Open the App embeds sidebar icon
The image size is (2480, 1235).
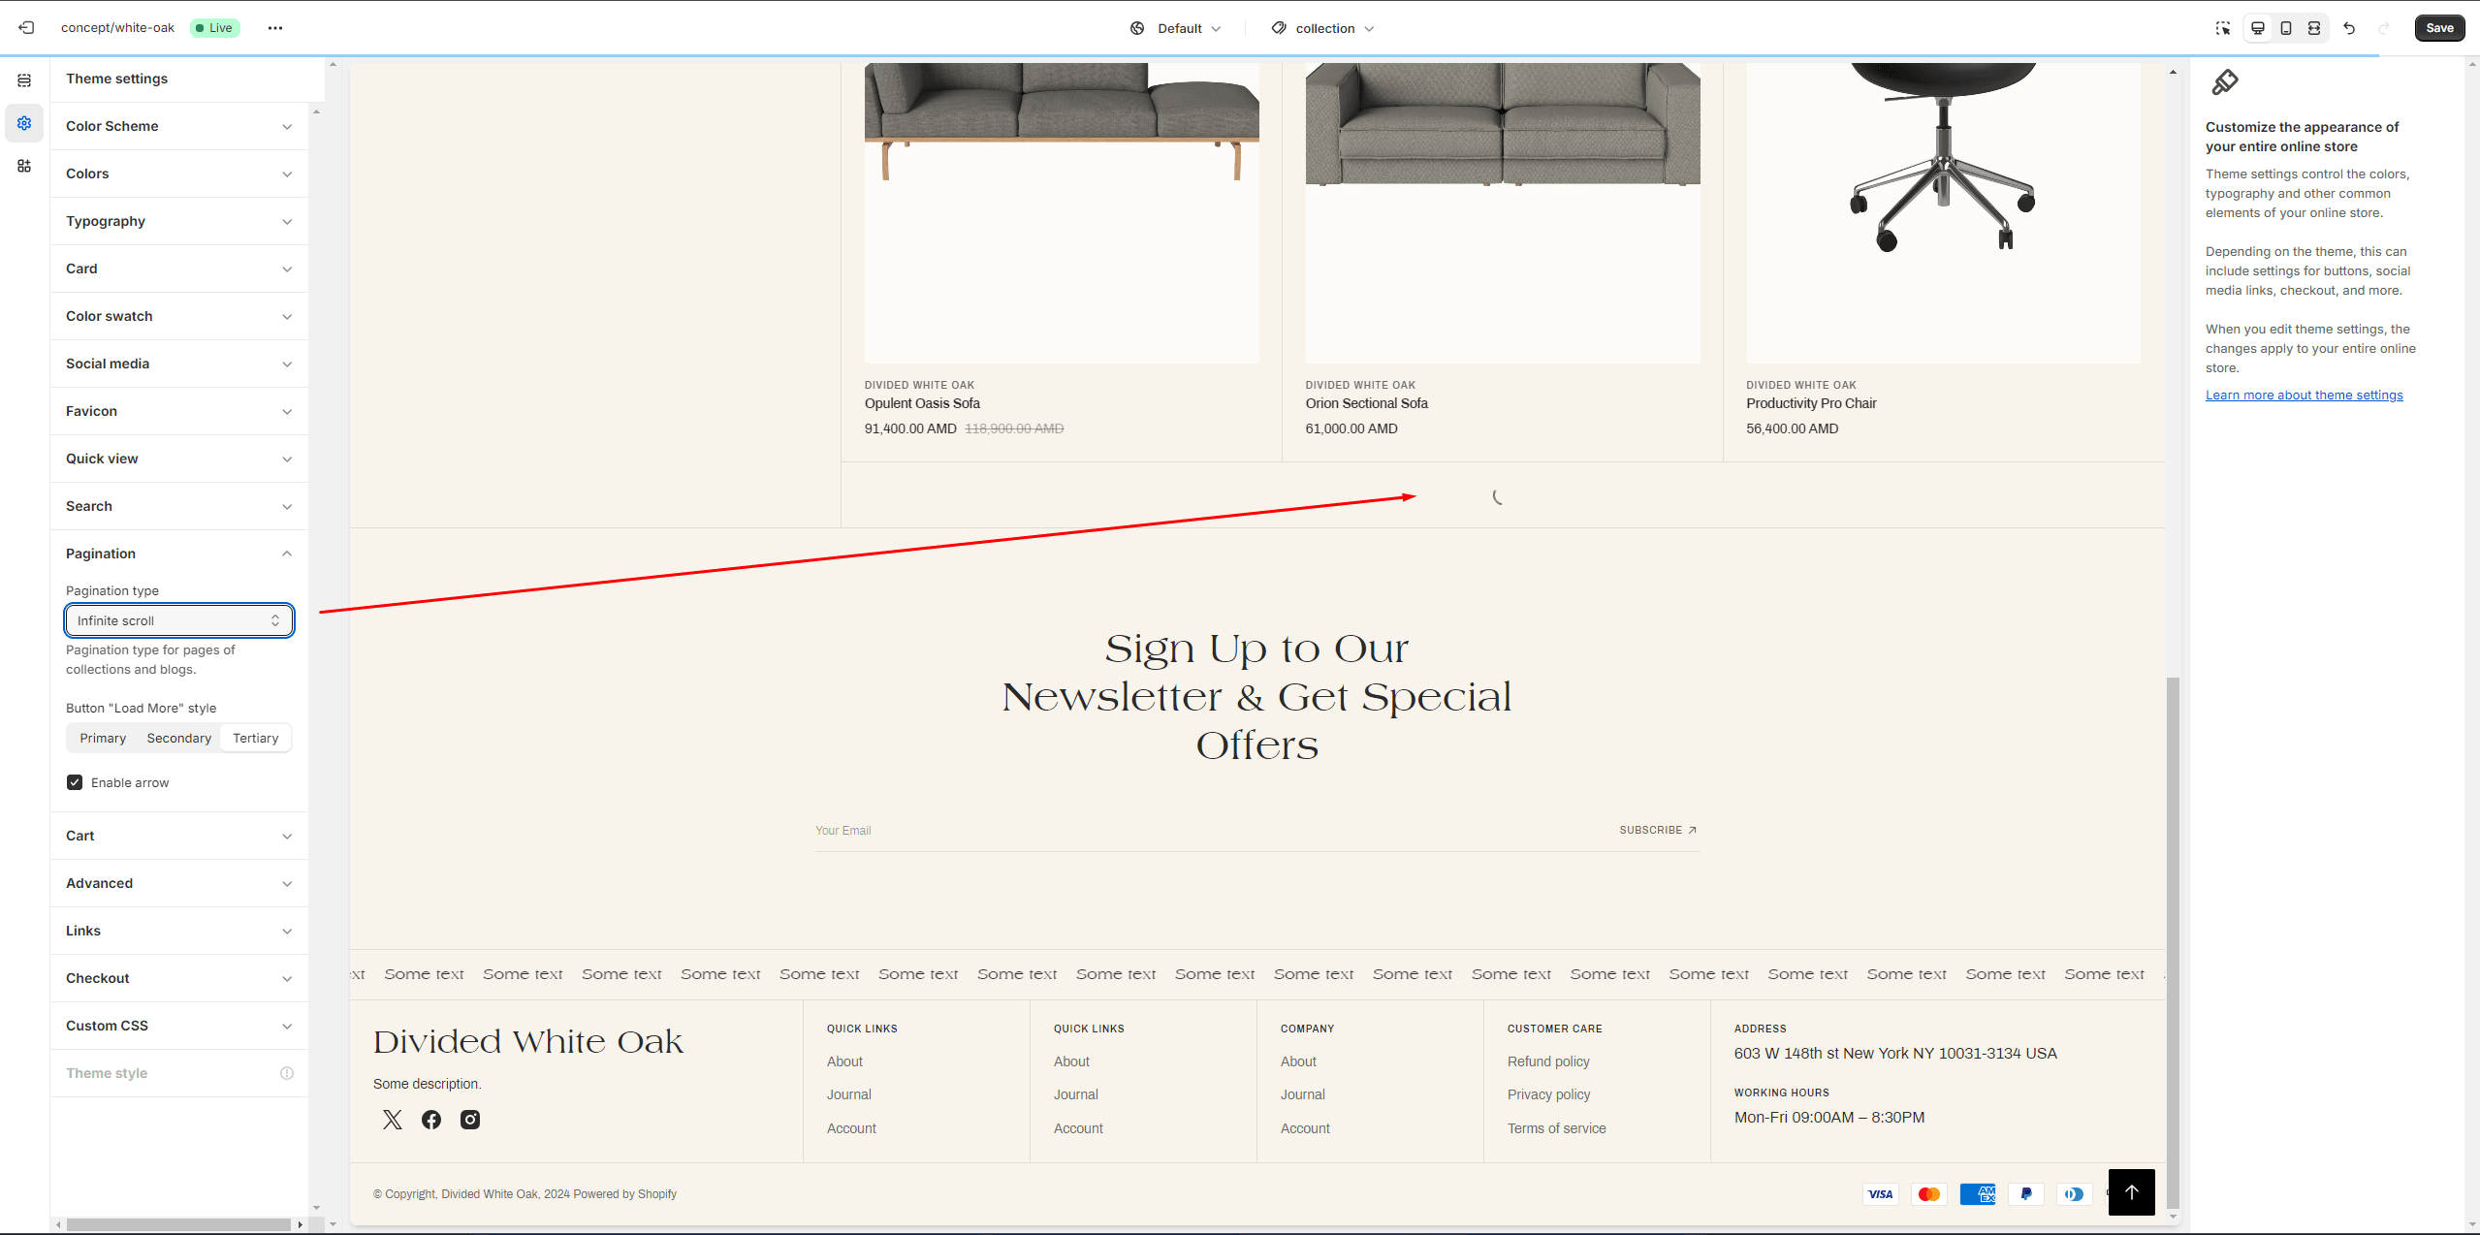tap(24, 166)
